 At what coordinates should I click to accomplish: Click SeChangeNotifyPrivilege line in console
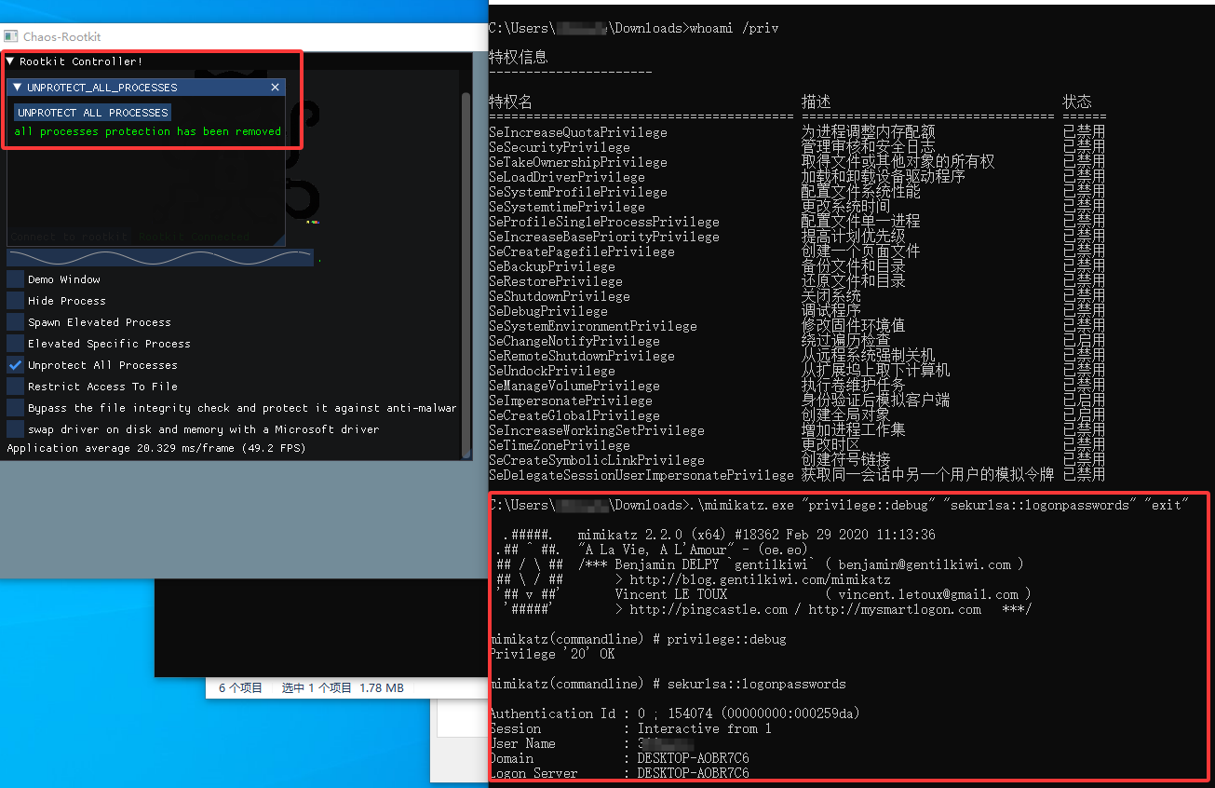pos(574,341)
